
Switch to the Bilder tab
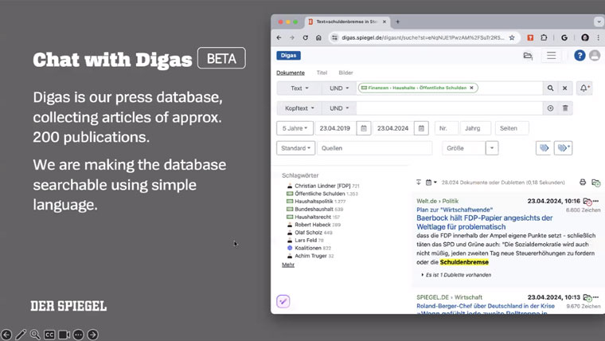(x=345, y=73)
